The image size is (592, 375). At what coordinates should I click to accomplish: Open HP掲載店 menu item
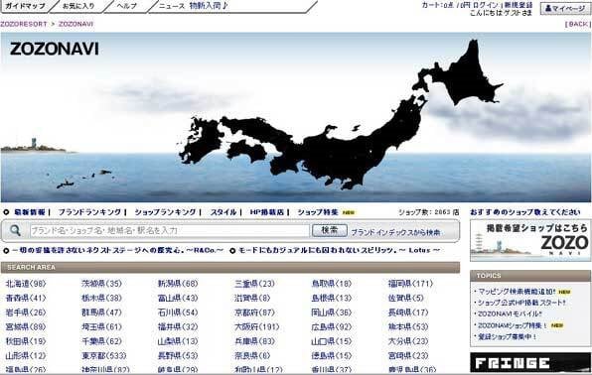[x=266, y=212]
